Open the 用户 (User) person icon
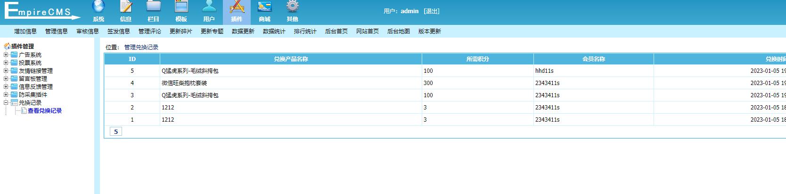 tap(209, 7)
